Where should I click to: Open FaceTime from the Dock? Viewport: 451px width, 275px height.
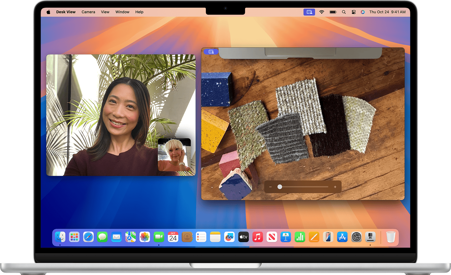click(158, 237)
